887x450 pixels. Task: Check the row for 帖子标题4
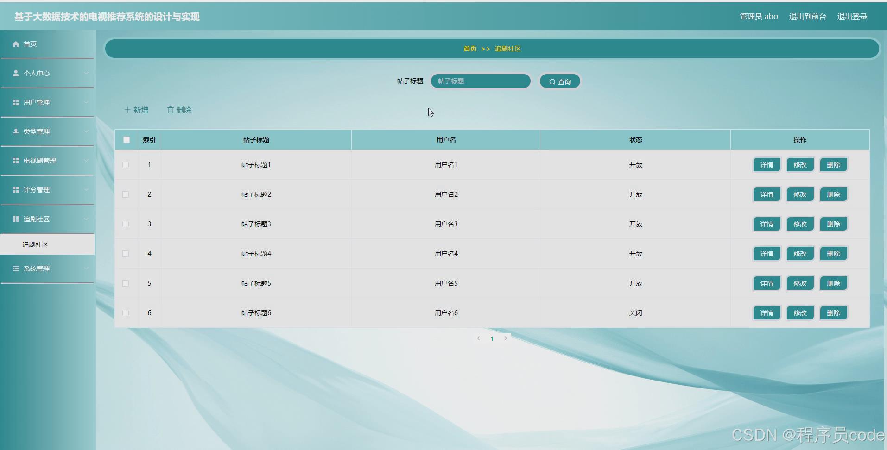126,254
